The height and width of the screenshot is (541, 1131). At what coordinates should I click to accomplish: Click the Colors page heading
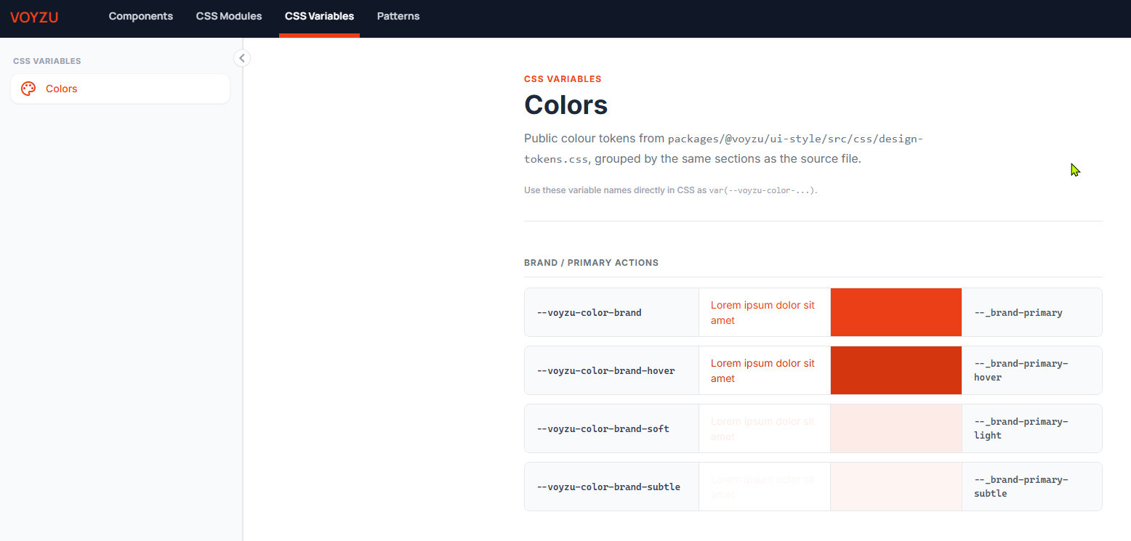point(566,105)
